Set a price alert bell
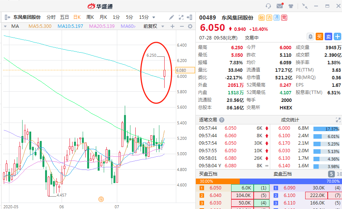The image size is (342, 209). 310,36
